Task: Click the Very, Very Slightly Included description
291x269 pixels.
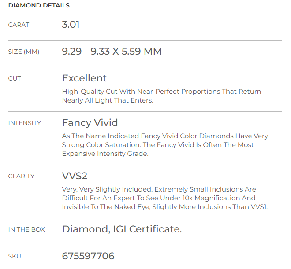Action: pyautogui.click(x=165, y=198)
